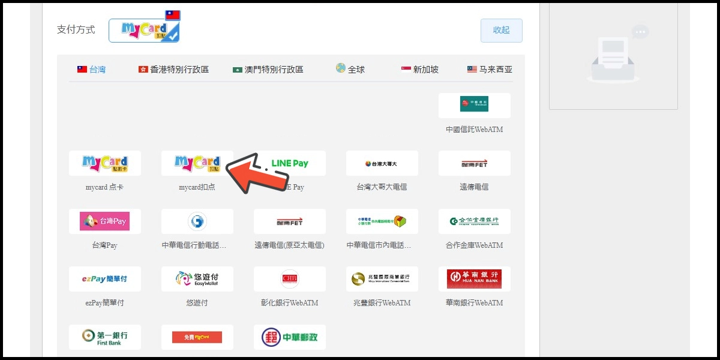Click the 台灣大哥大電信 label
Image resolution: width=720 pixels, height=360 pixels.
point(382,187)
